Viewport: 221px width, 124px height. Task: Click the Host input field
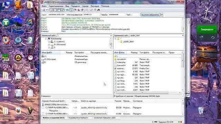point(56,14)
